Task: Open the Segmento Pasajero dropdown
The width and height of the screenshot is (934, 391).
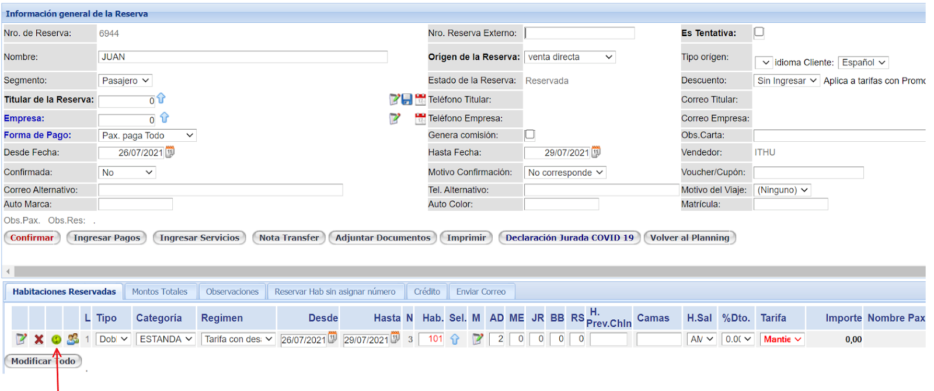Action: pyautogui.click(x=125, y=81)
